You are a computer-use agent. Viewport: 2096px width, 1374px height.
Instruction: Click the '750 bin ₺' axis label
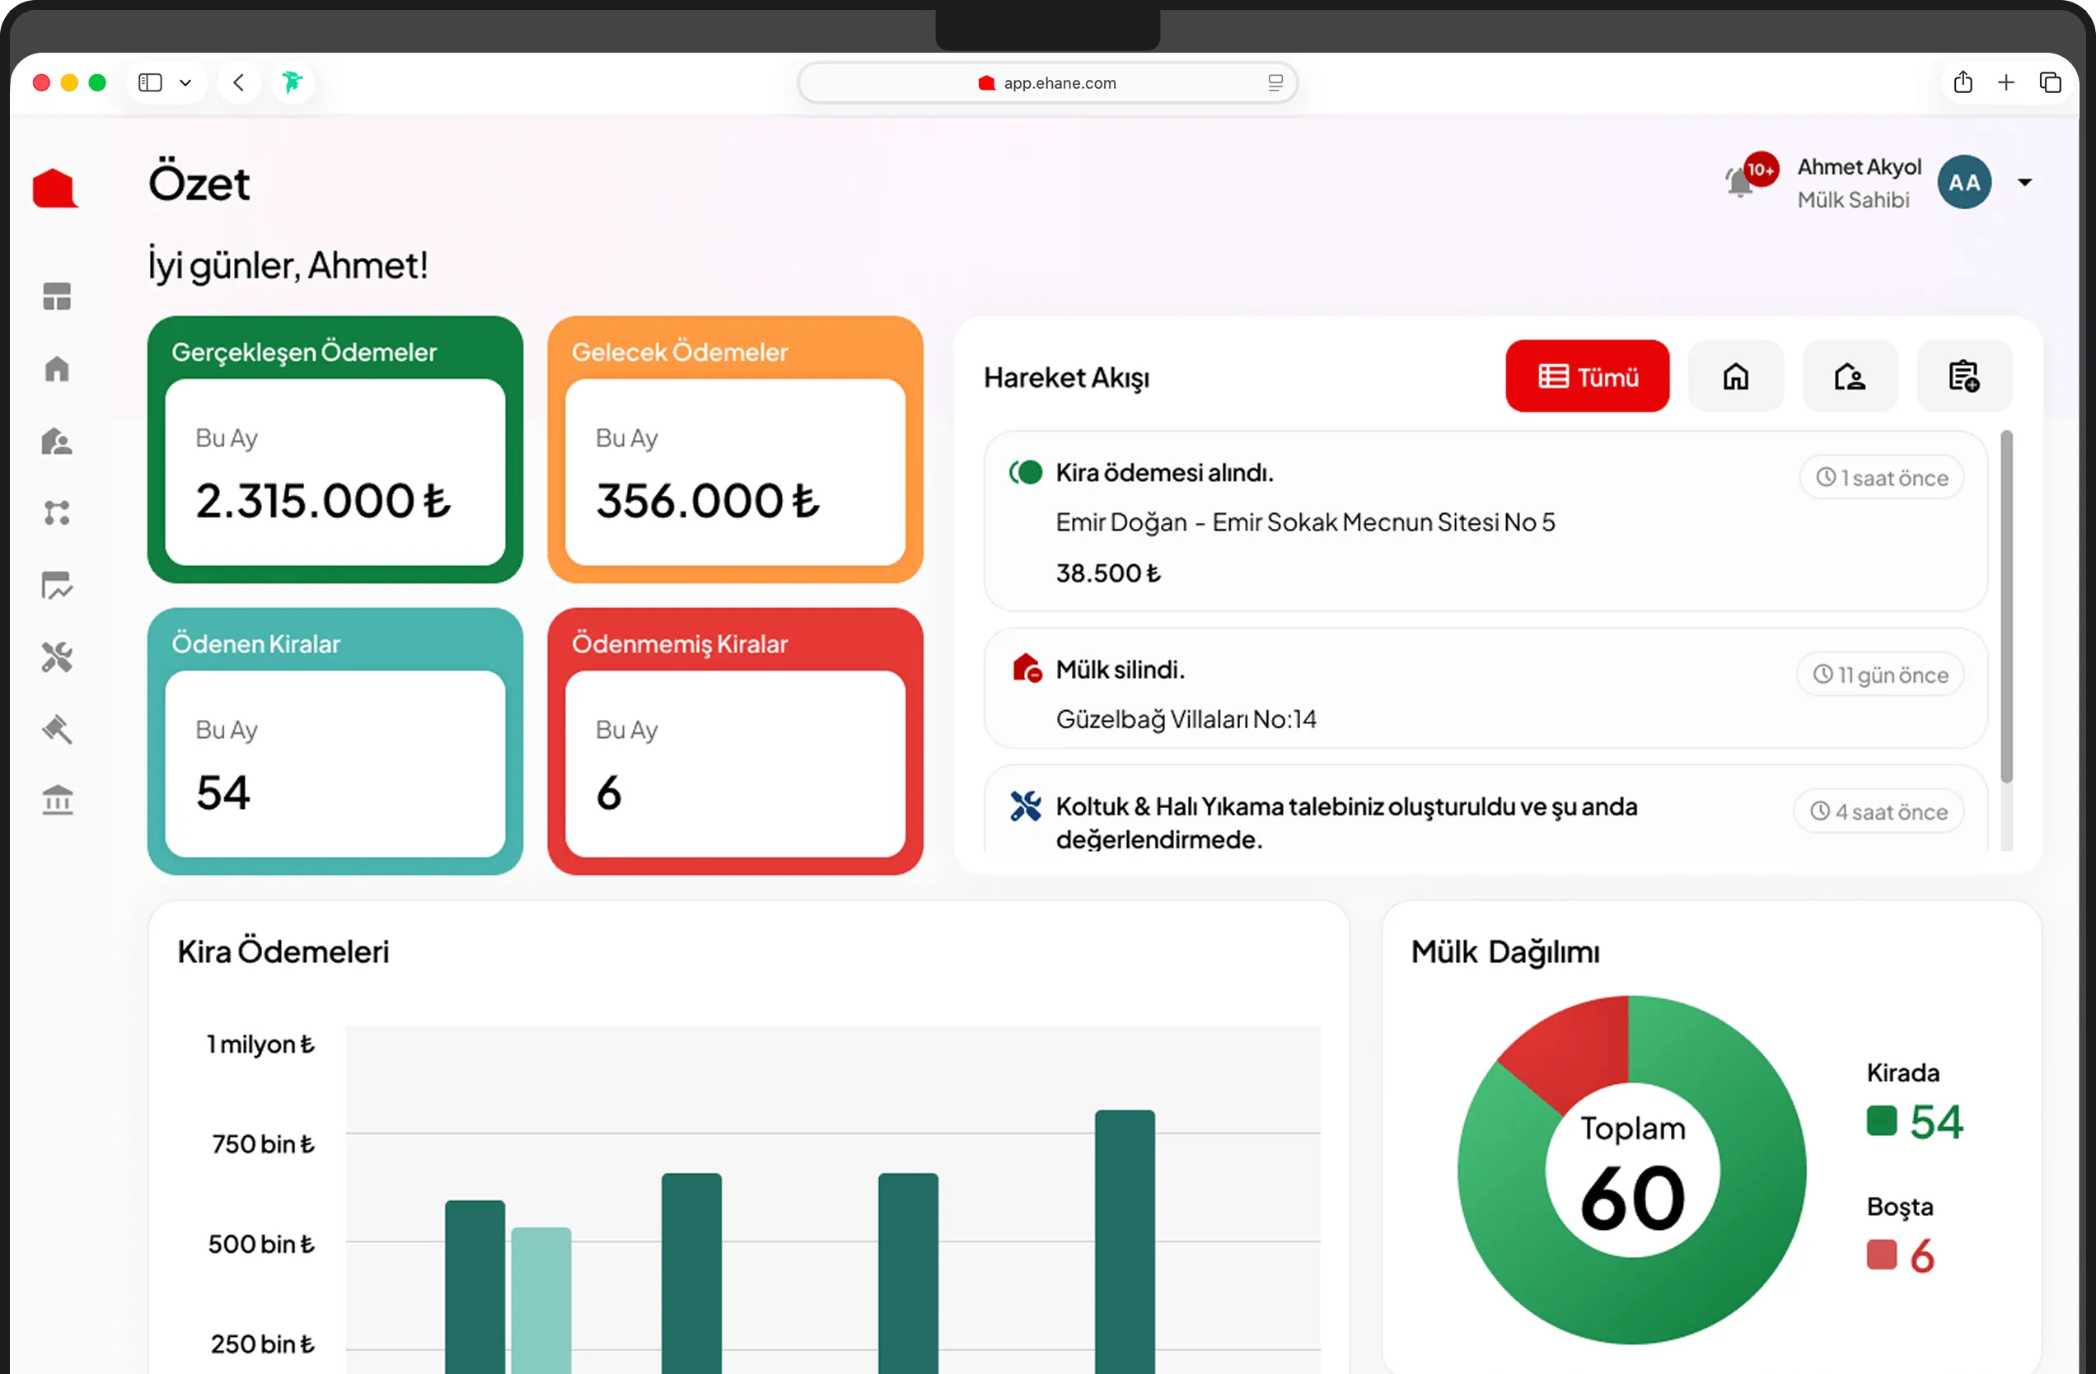click(263, 1144)
